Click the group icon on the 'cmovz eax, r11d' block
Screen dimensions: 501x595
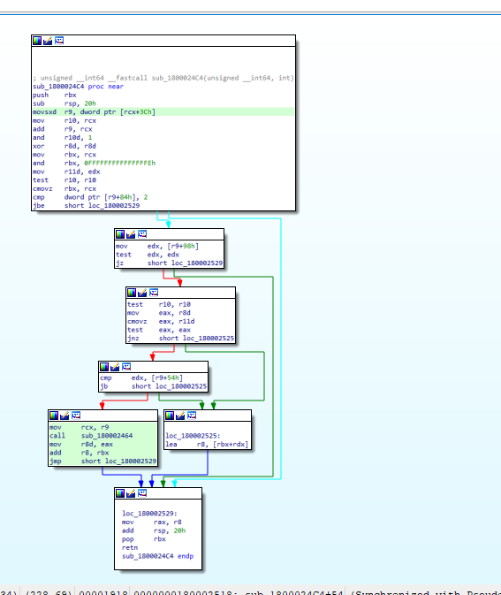(x=154, y=293)
